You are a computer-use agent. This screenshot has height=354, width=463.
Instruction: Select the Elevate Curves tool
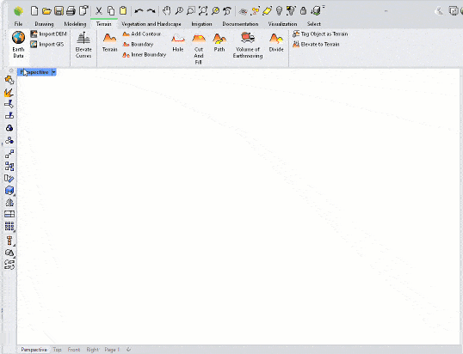83,45
